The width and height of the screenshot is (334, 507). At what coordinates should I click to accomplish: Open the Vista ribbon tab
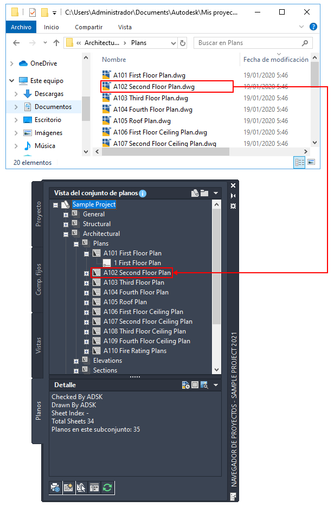coord(125,27)
